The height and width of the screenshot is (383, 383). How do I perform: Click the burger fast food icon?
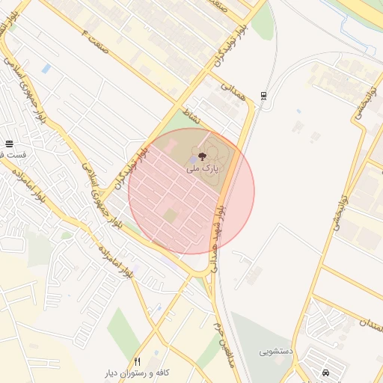click(x=10, y=144)
